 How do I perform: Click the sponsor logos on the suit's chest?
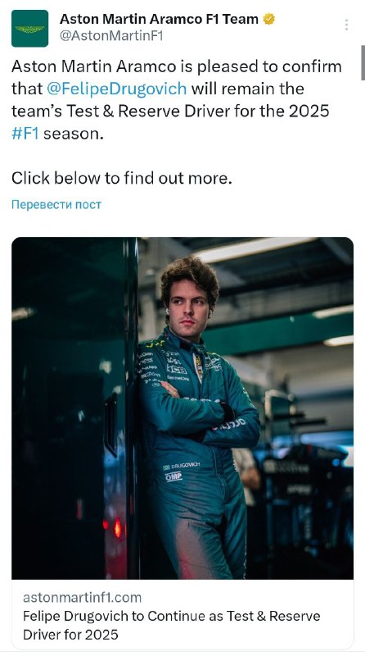click(165, 364)
